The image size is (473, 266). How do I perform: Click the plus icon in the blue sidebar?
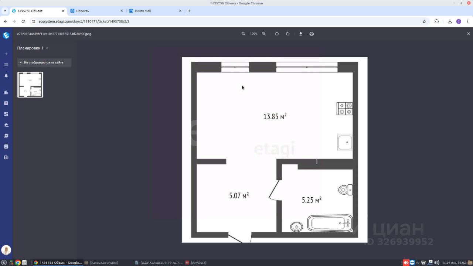(6, 54)
